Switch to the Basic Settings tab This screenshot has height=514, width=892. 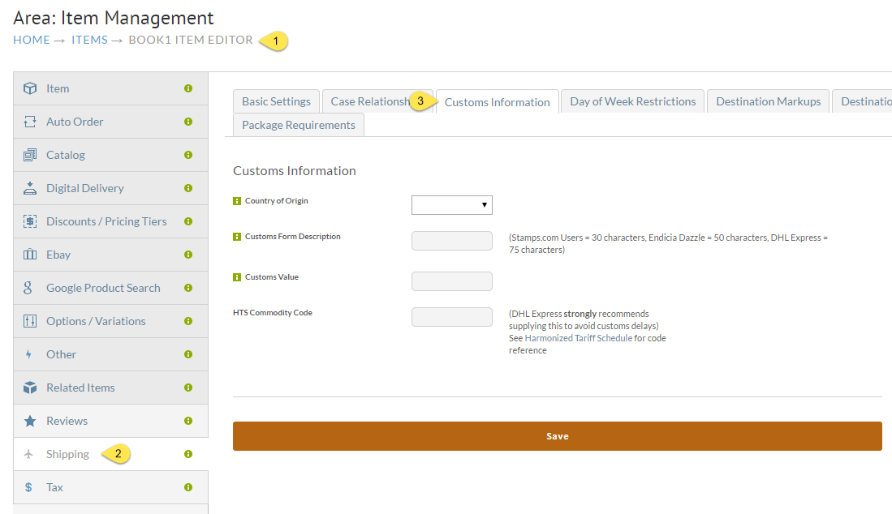277,101
